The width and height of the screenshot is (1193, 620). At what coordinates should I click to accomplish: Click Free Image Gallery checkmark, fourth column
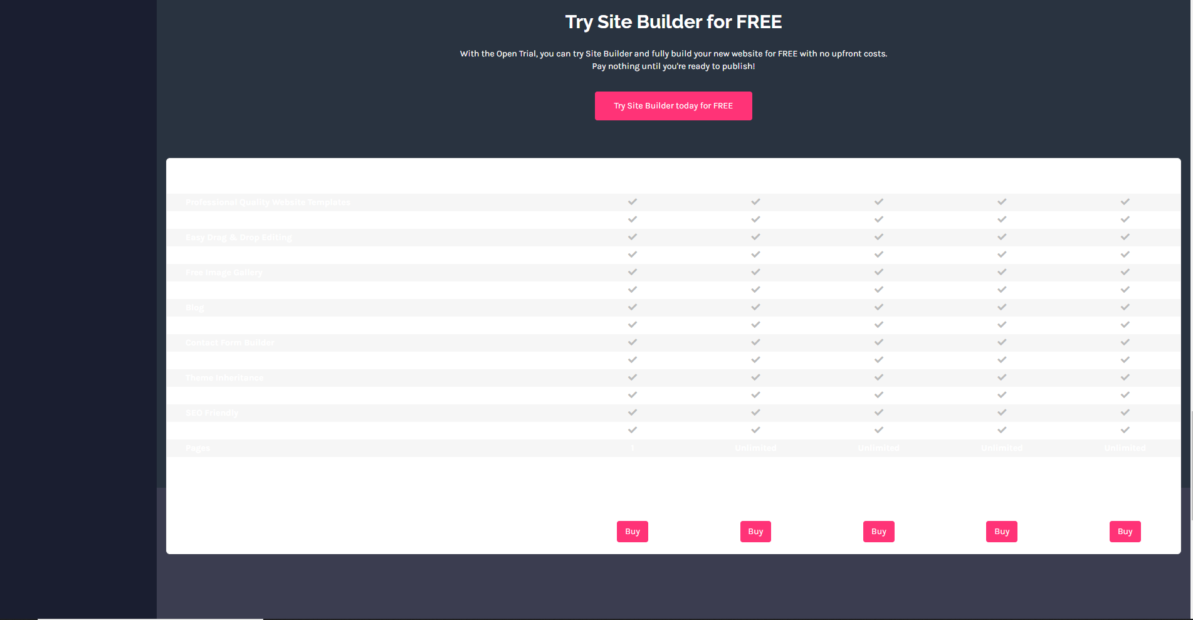click(x=1002, y=272)
